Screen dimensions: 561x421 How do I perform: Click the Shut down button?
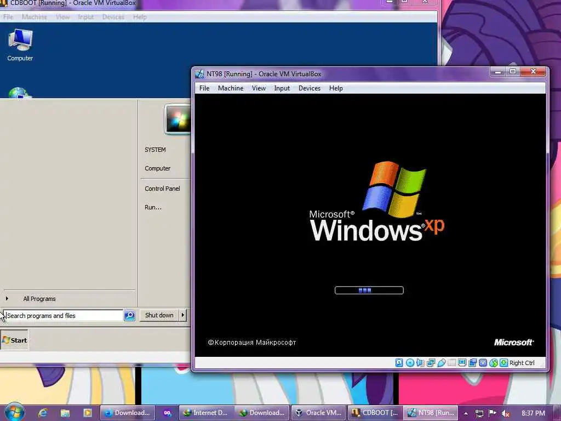pos(159,315)
